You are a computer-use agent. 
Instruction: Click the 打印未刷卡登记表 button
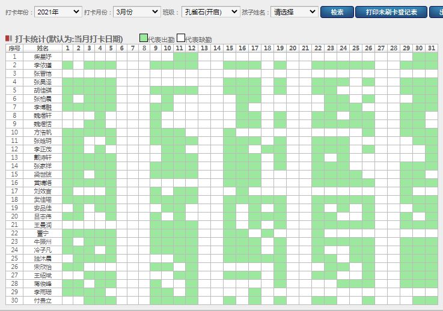391,12
